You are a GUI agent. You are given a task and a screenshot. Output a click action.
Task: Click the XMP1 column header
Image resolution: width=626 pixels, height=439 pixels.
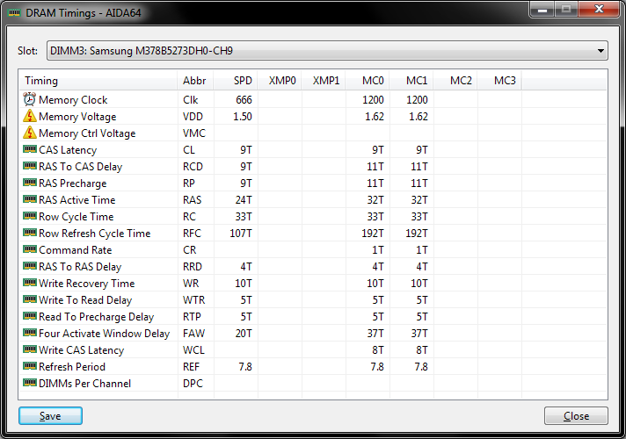pos(324,81)
